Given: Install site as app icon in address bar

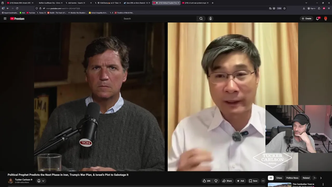Looking at the screenshot, I should point(274,8).
